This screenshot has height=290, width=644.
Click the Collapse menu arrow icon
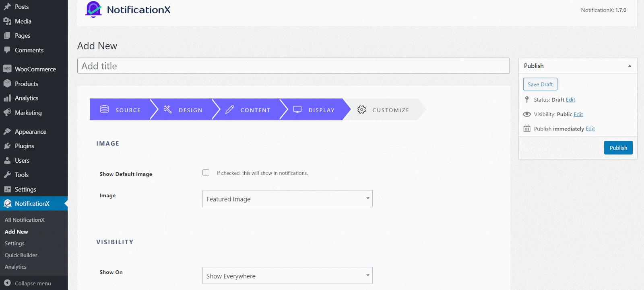coord(7,283)
